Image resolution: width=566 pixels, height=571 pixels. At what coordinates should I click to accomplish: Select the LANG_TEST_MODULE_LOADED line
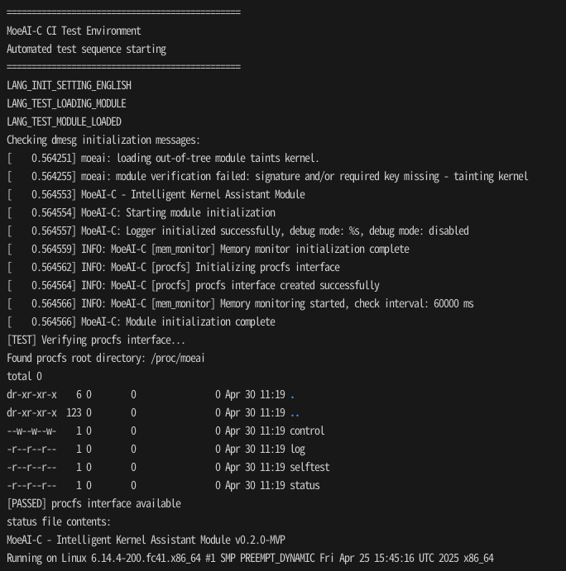pos(64,122)
